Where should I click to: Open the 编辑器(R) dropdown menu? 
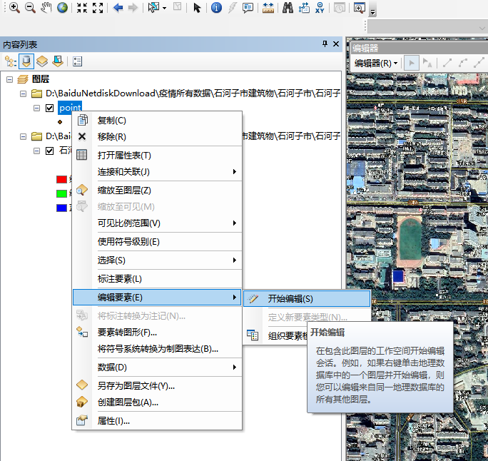point(376,64)
